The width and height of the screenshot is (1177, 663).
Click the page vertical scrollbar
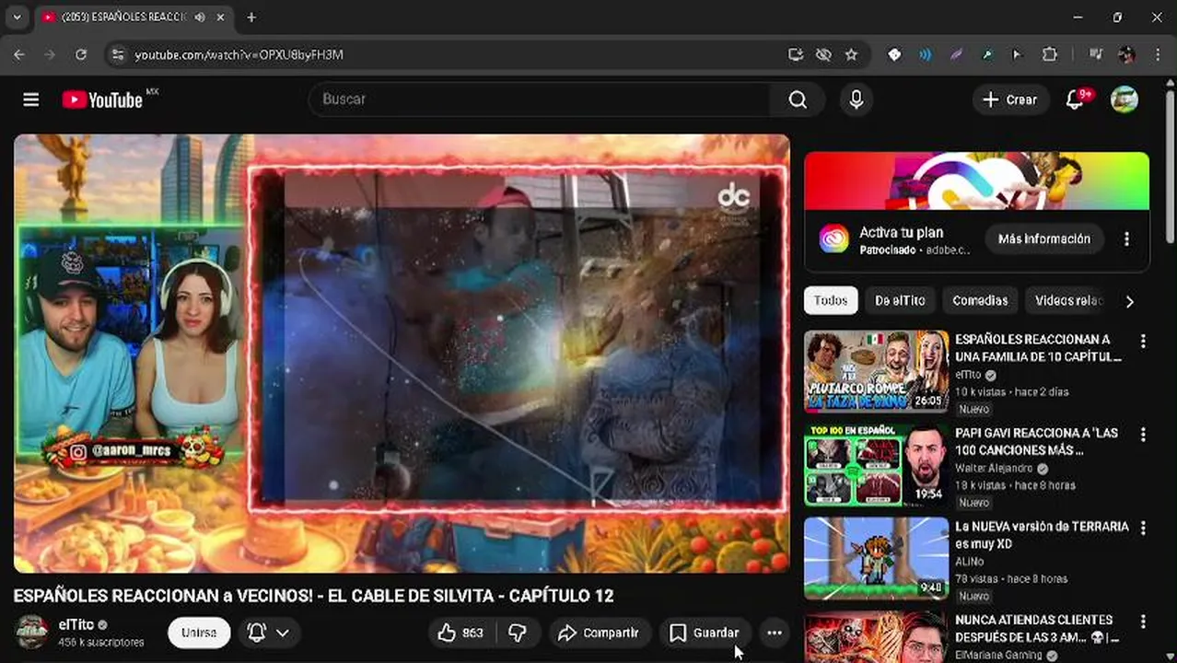coord(1170,166)
